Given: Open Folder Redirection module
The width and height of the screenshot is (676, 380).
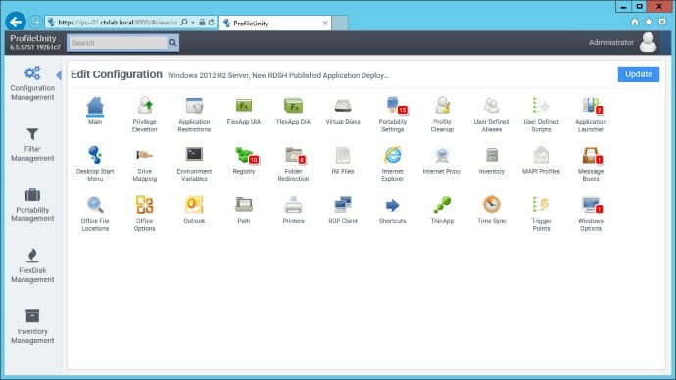Looking at the screenshot, I should (293, 164).
